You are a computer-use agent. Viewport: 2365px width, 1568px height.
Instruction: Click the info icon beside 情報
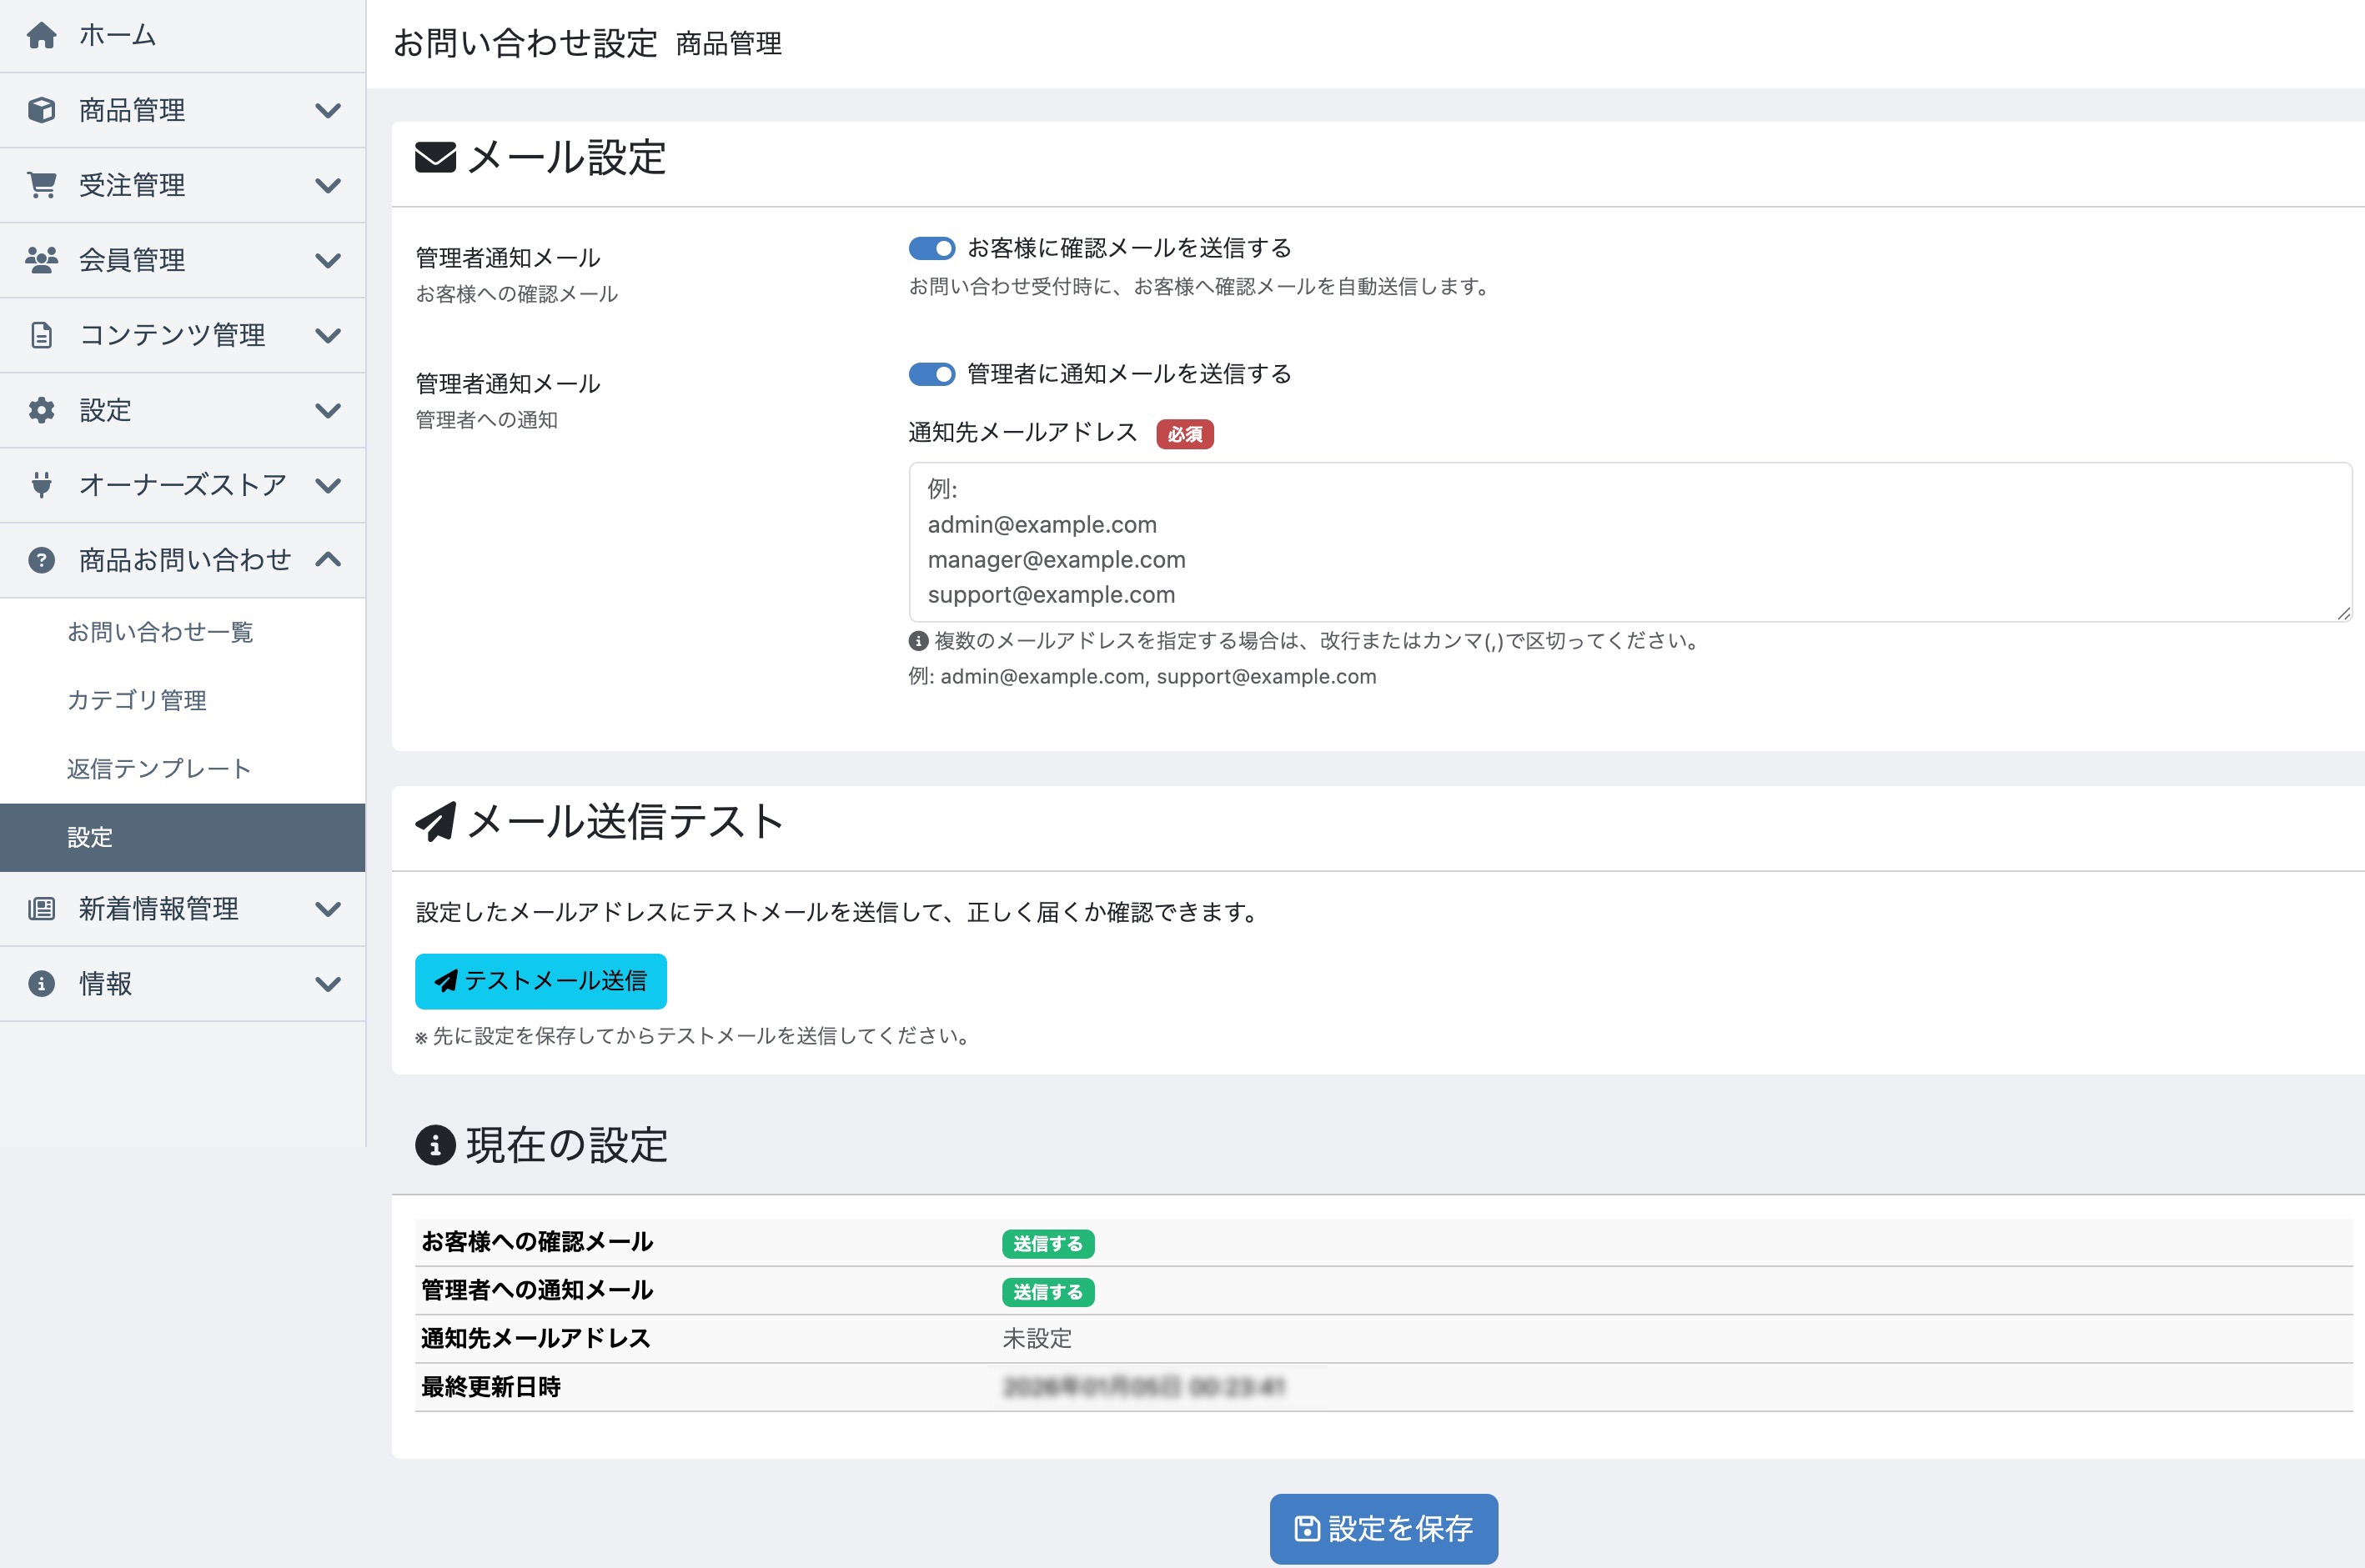[x=41, y=984]
